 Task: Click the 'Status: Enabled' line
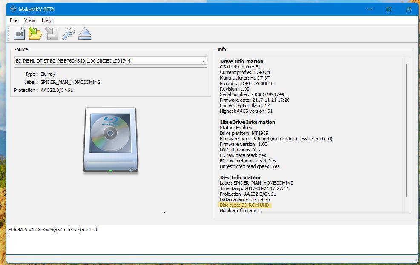236,128
